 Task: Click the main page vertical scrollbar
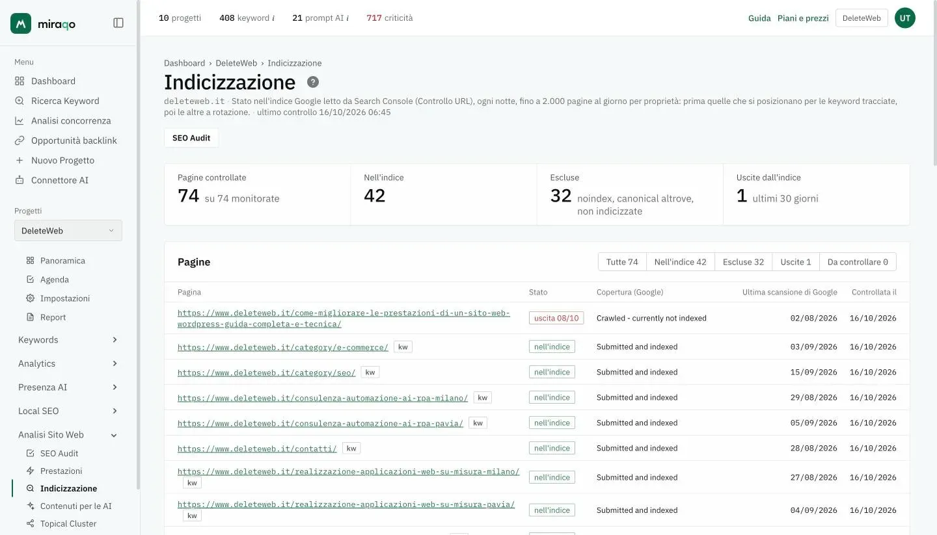(934, 85)
